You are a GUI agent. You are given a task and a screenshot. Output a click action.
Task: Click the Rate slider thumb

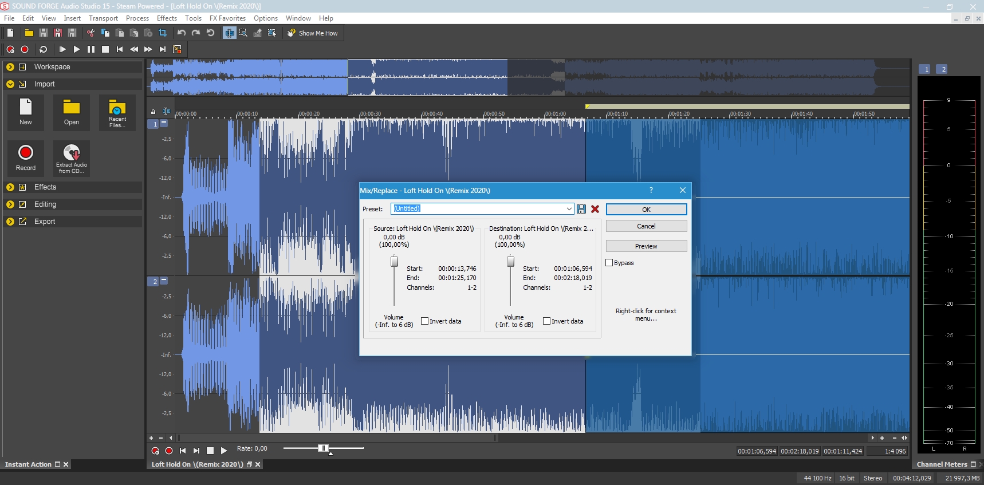tap(323, 448)
